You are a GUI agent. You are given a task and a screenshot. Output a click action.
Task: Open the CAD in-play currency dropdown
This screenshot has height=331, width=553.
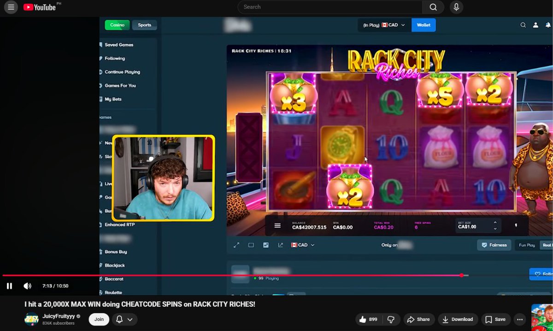(x=384, y=25)
